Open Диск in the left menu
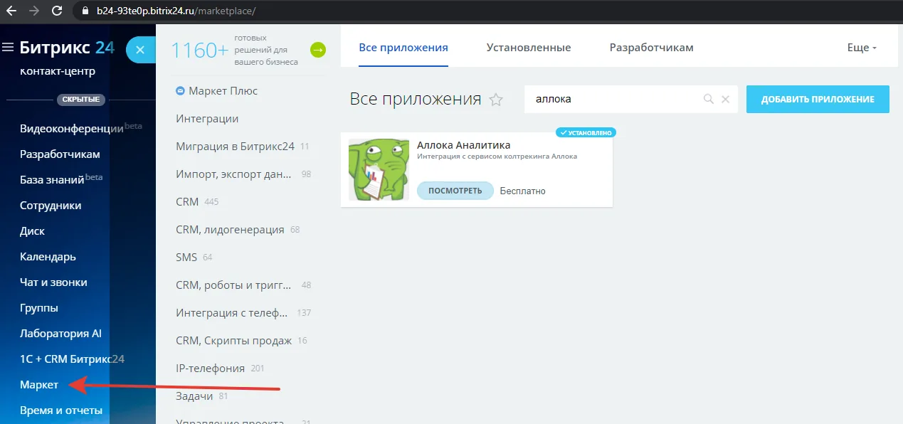903x424 pixels. 32,231
